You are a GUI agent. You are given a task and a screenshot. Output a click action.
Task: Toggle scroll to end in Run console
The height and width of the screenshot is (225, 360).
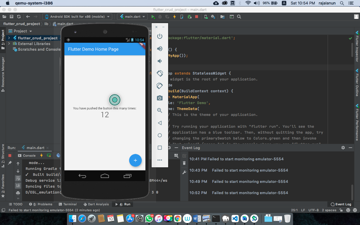pyautogui.click(x=18, y=186)
